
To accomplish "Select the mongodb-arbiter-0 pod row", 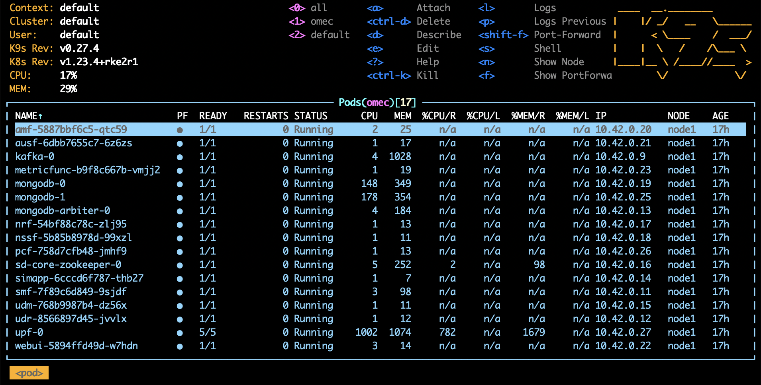I will click(x=63, y=211).
